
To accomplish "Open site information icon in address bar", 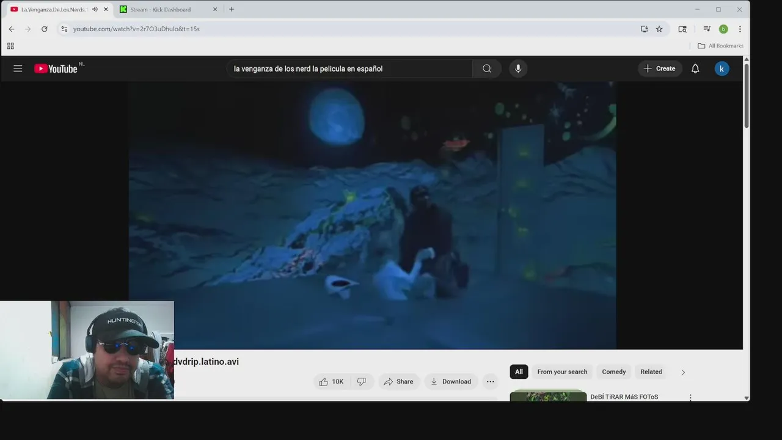I will (x=64, y=29).
